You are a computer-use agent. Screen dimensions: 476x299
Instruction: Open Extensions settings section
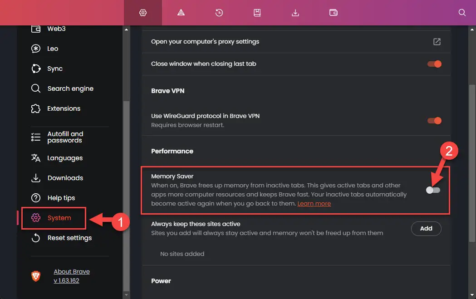(64, 108)
